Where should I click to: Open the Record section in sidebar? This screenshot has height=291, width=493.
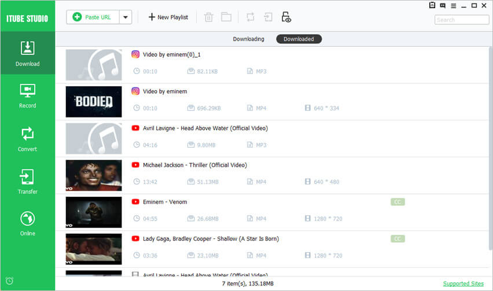[x=27, y=96]
